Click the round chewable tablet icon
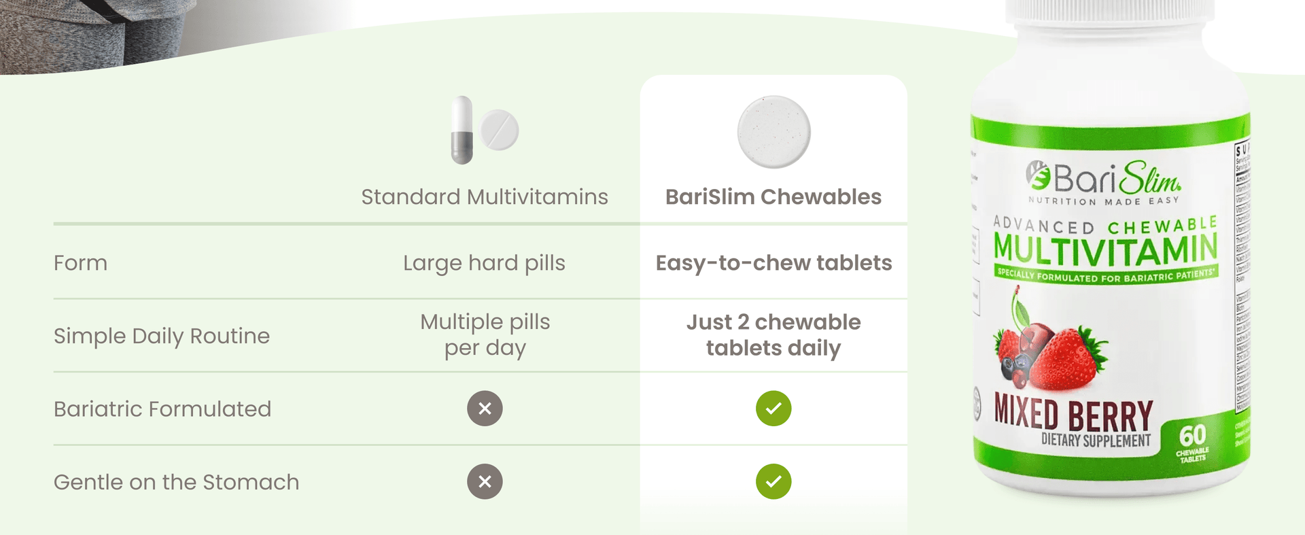The width and height of the screenshot is (1305, 535). point(773,132)
